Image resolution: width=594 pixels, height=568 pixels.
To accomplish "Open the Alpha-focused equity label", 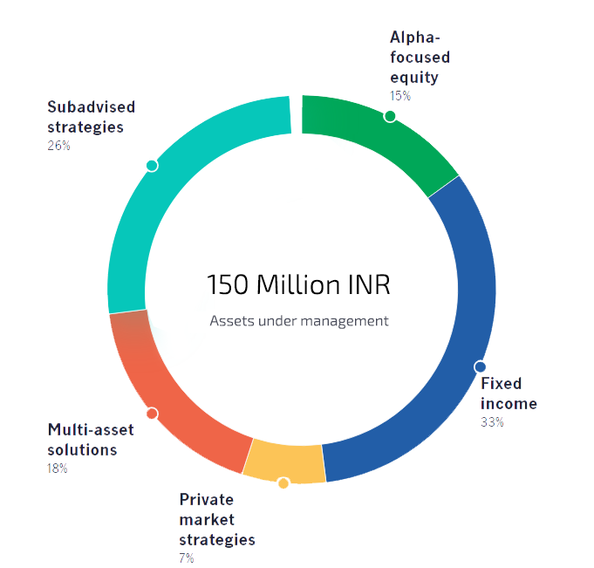I will tap(420, 58).
